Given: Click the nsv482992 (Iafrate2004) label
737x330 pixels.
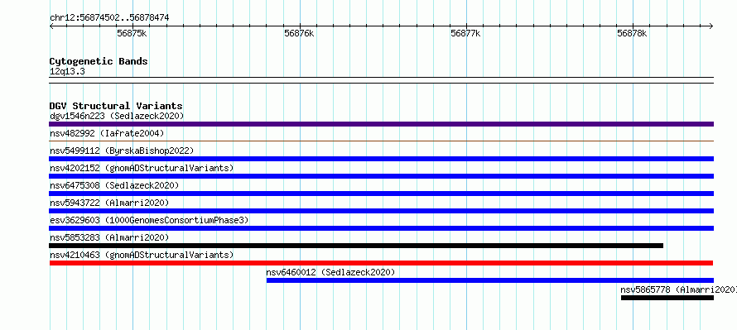Looking at the screenshot, I should tap(107, 133).
